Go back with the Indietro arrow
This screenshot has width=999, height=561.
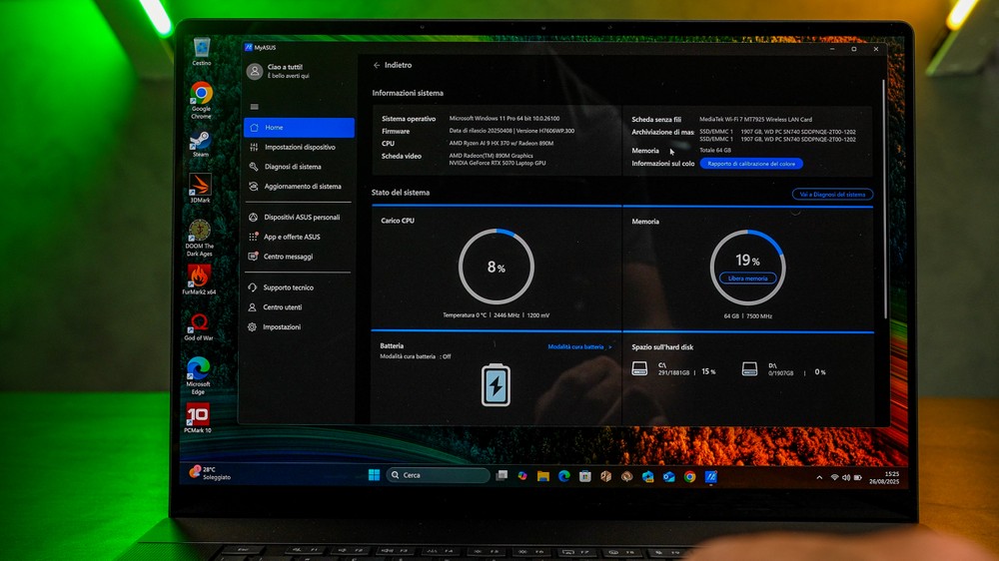pos(377,65)
